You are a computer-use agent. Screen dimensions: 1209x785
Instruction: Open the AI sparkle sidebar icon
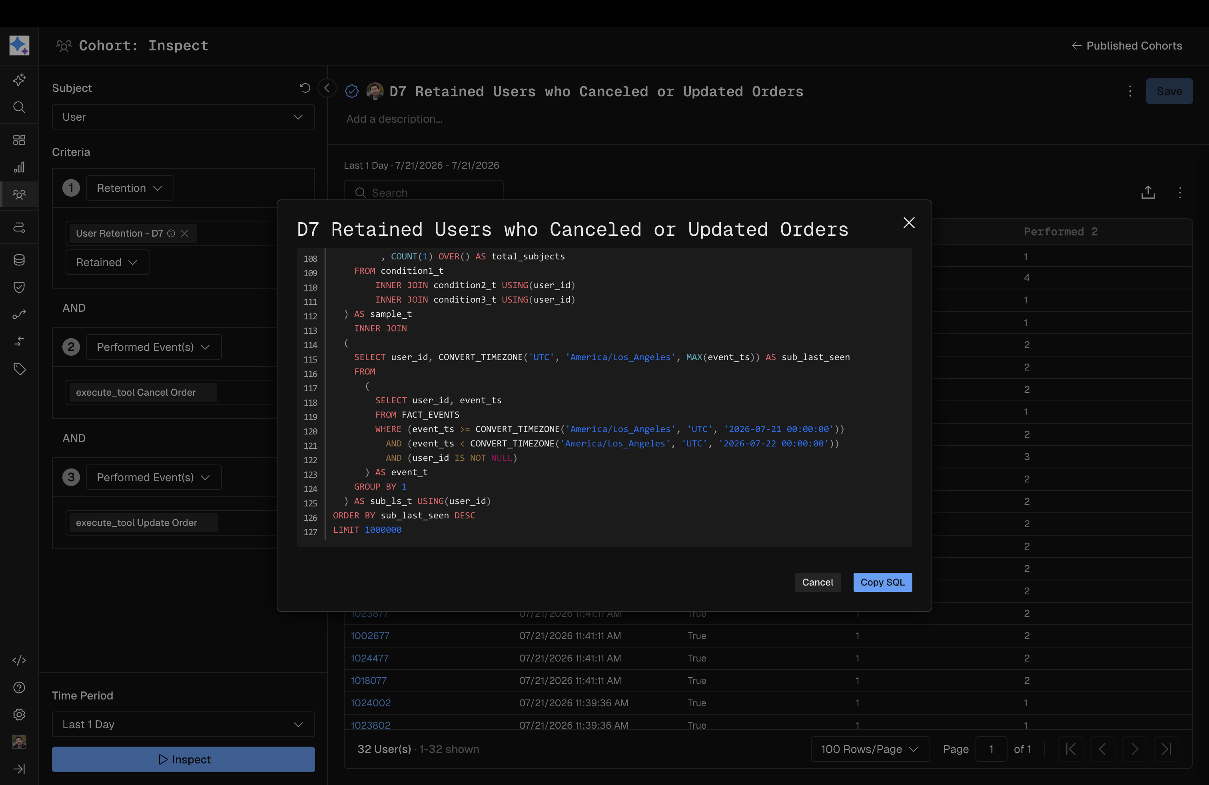pyautogui.click(x=19, y=80)
